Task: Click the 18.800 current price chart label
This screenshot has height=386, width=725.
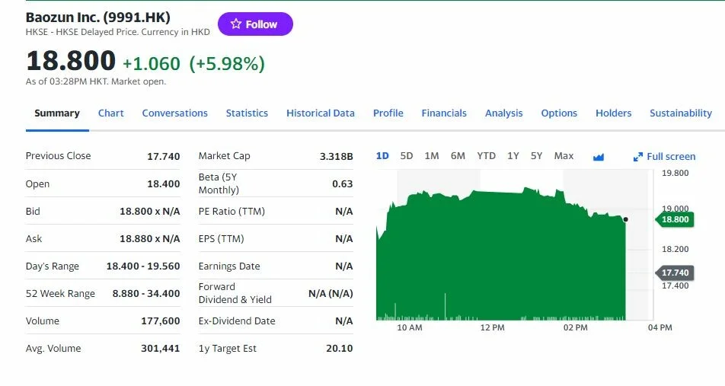Action: (675, 219)
